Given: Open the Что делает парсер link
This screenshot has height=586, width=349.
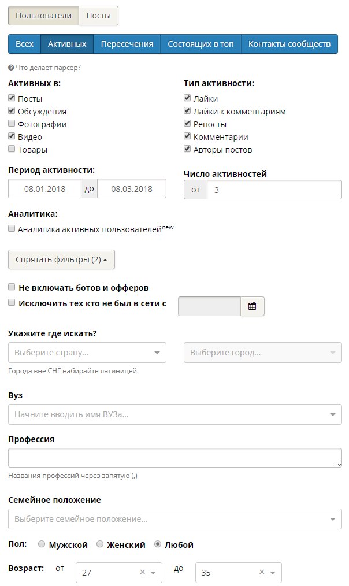Looking at the screenshot, I should click(48, 68).
